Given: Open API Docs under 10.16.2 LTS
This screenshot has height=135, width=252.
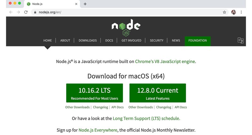Looking at the screenshot, I should [x=117, y=107].
